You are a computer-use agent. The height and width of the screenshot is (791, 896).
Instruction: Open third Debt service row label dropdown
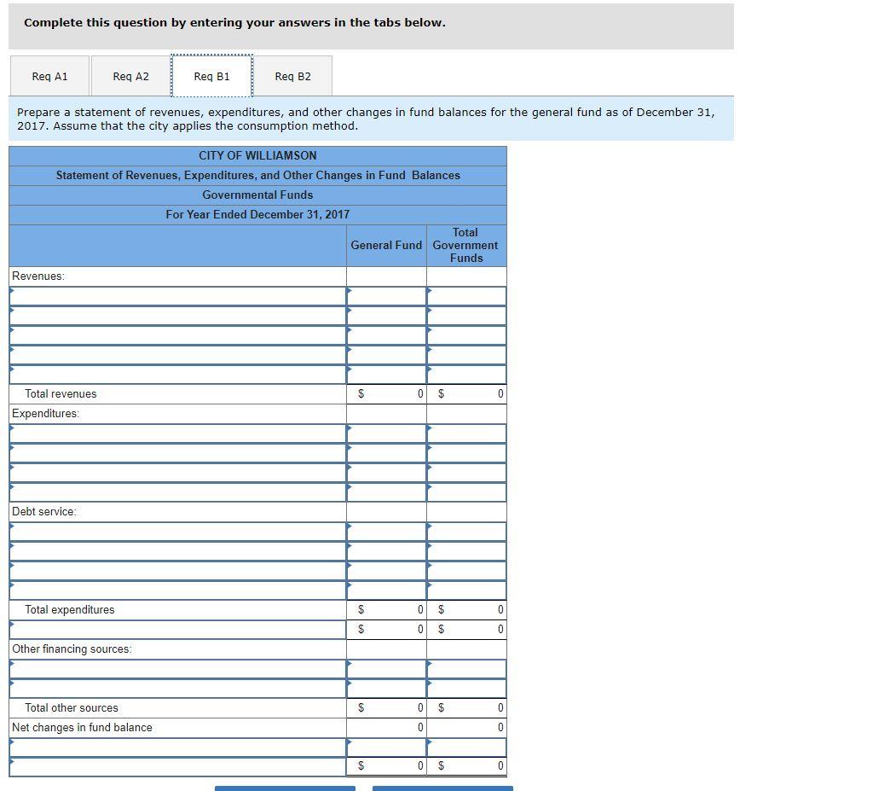click(x=177, y=571)
